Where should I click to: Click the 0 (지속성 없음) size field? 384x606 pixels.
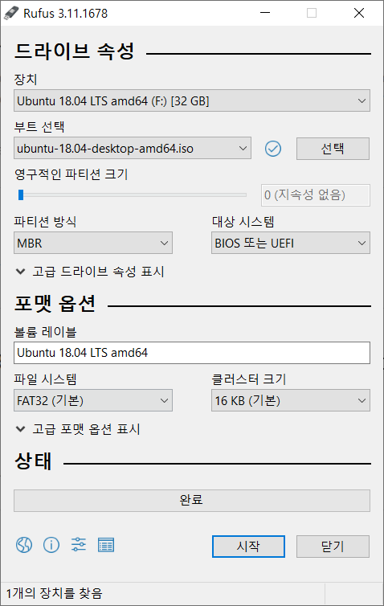316,195
